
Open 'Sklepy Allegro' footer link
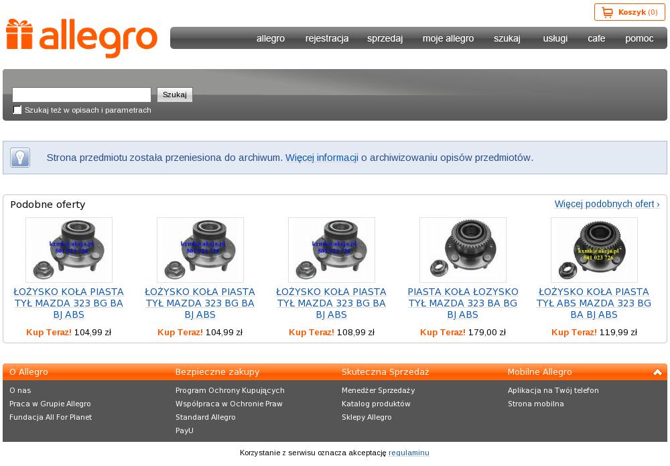366,417
